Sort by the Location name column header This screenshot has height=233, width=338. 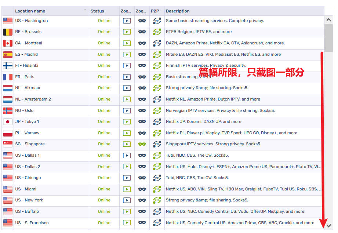pyautogui.click(x=48, y=11)
